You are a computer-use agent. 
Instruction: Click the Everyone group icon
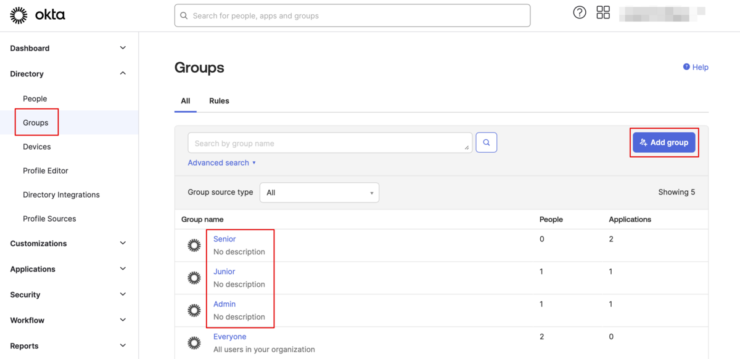pyautogui.click(x=194, y=343)
